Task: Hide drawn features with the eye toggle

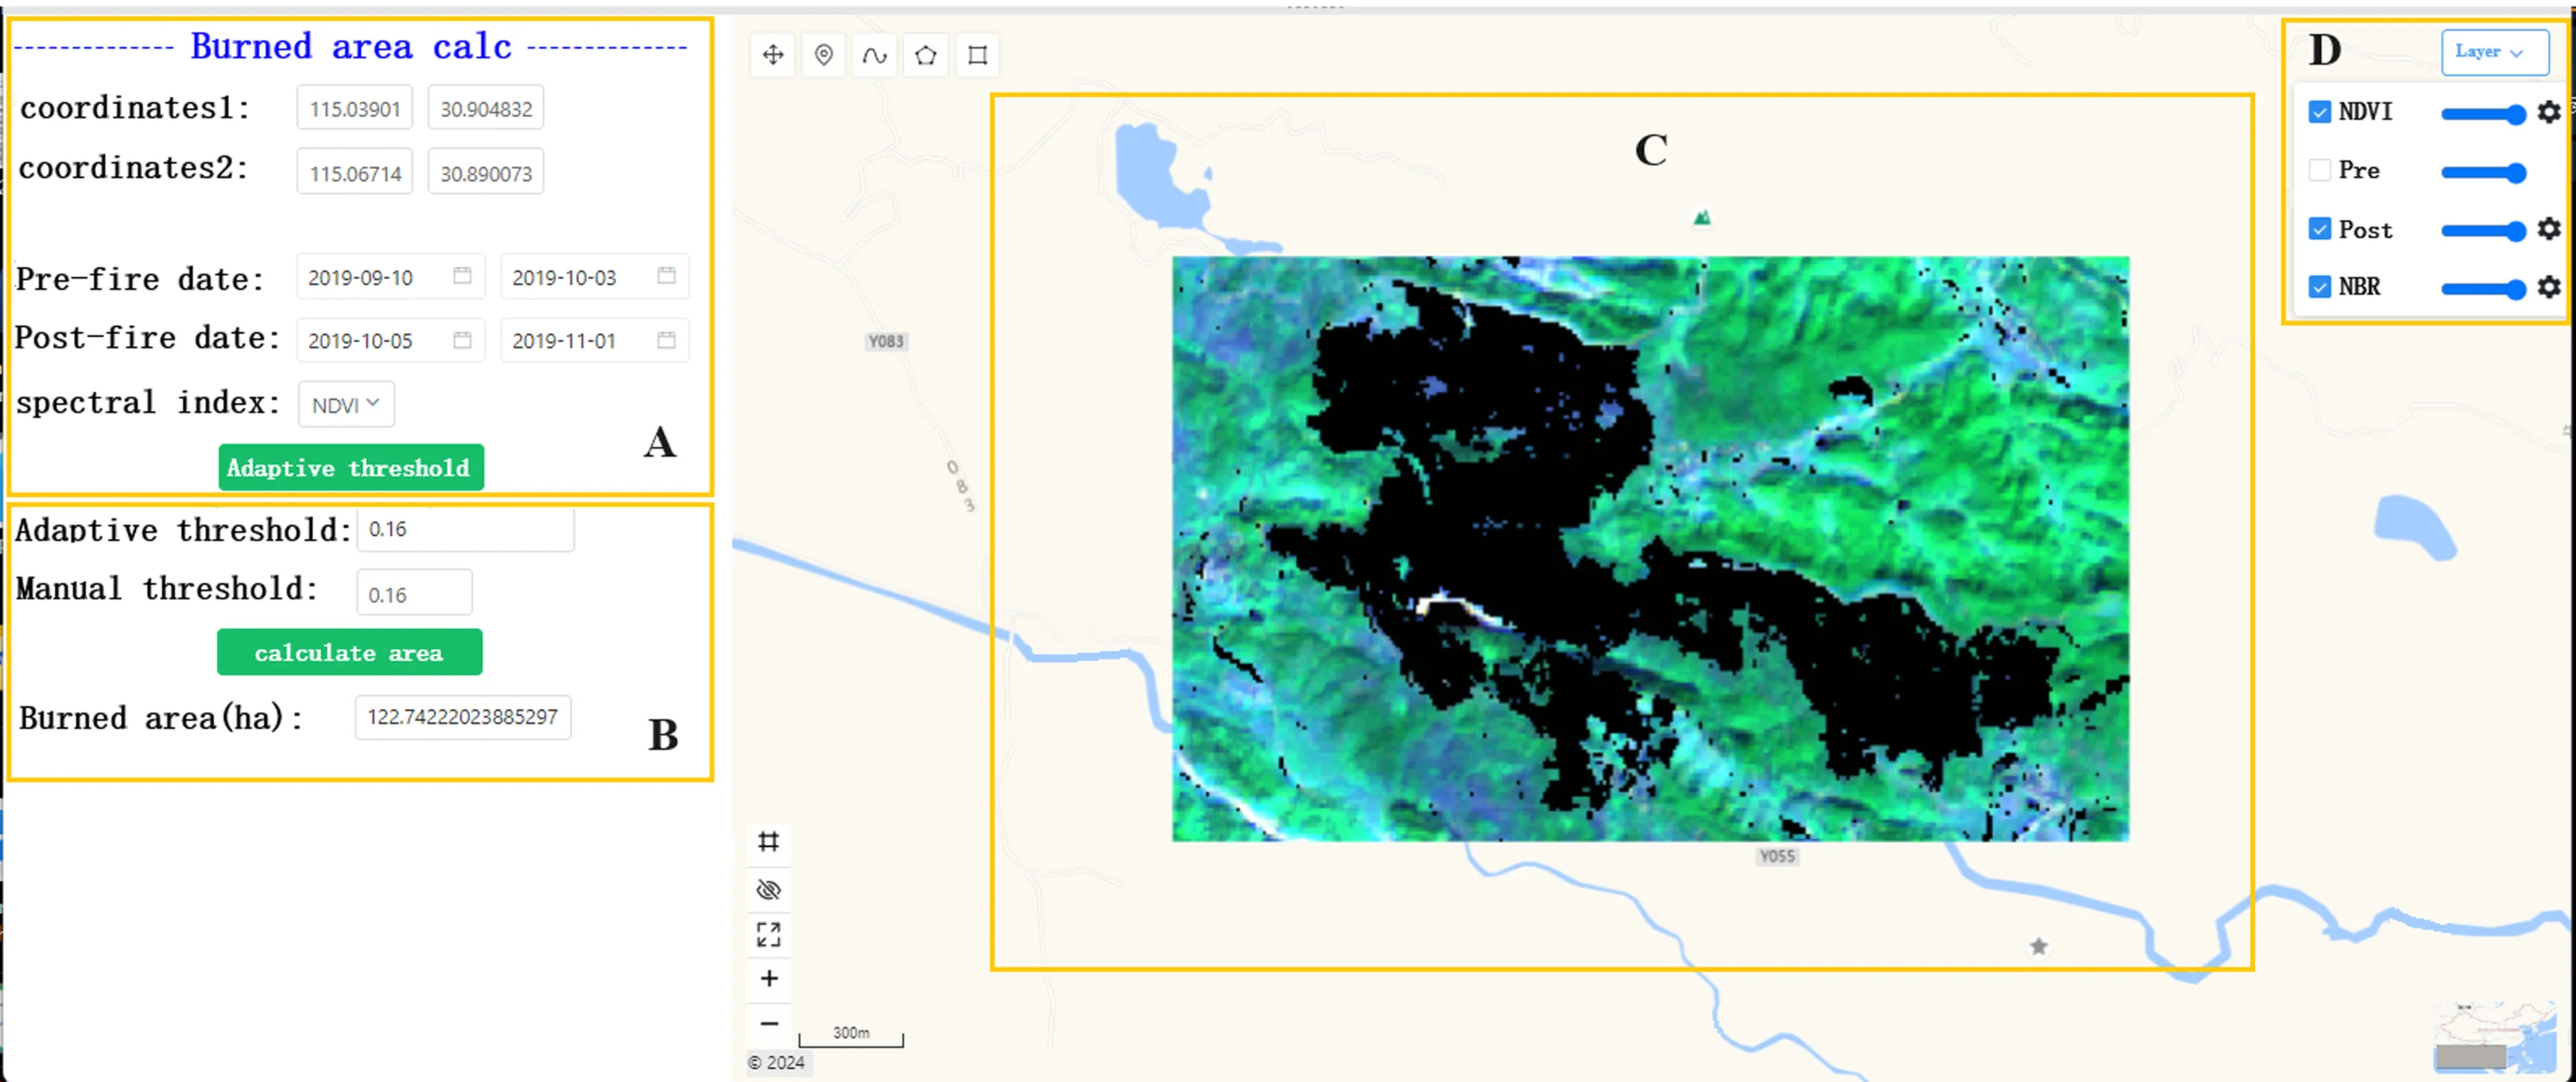Action: pos(769,888)
